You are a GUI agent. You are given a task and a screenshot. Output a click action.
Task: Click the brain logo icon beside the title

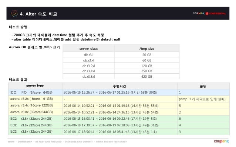pyautogui.click(x=14, y=14)
